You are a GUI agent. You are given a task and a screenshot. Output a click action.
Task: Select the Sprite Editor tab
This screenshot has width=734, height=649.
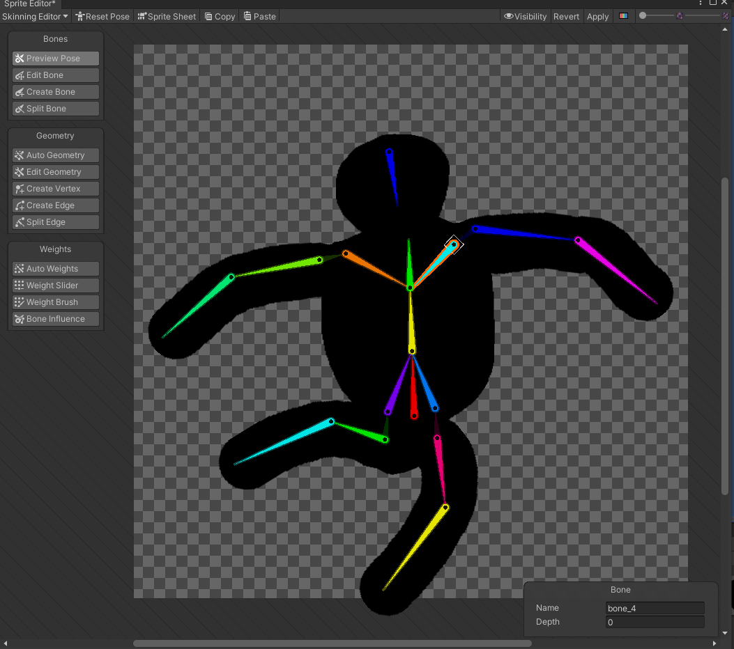point(28,3)
